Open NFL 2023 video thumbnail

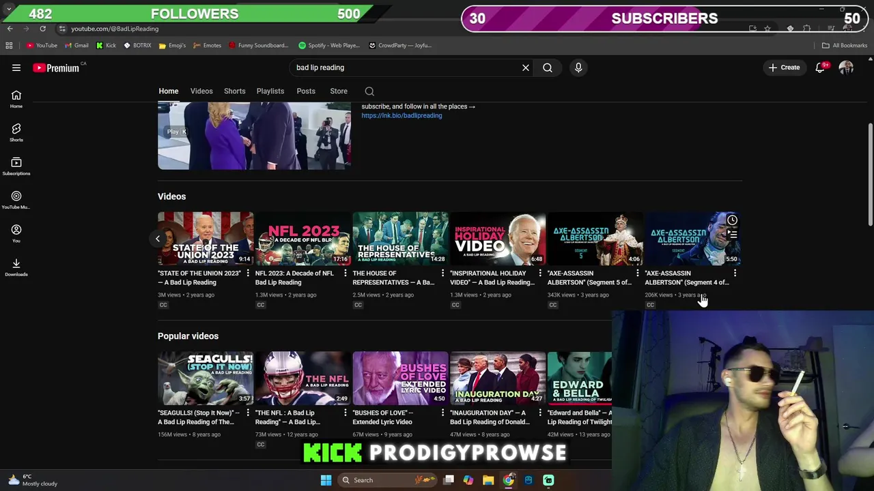[302, 238]
